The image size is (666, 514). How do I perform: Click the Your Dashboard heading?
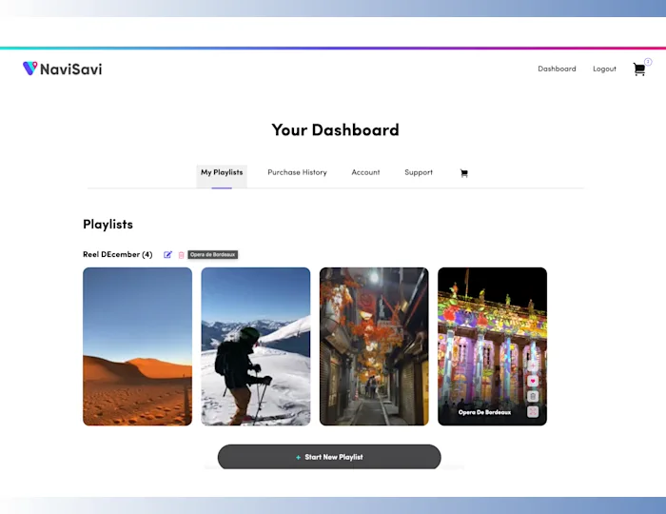335,130
